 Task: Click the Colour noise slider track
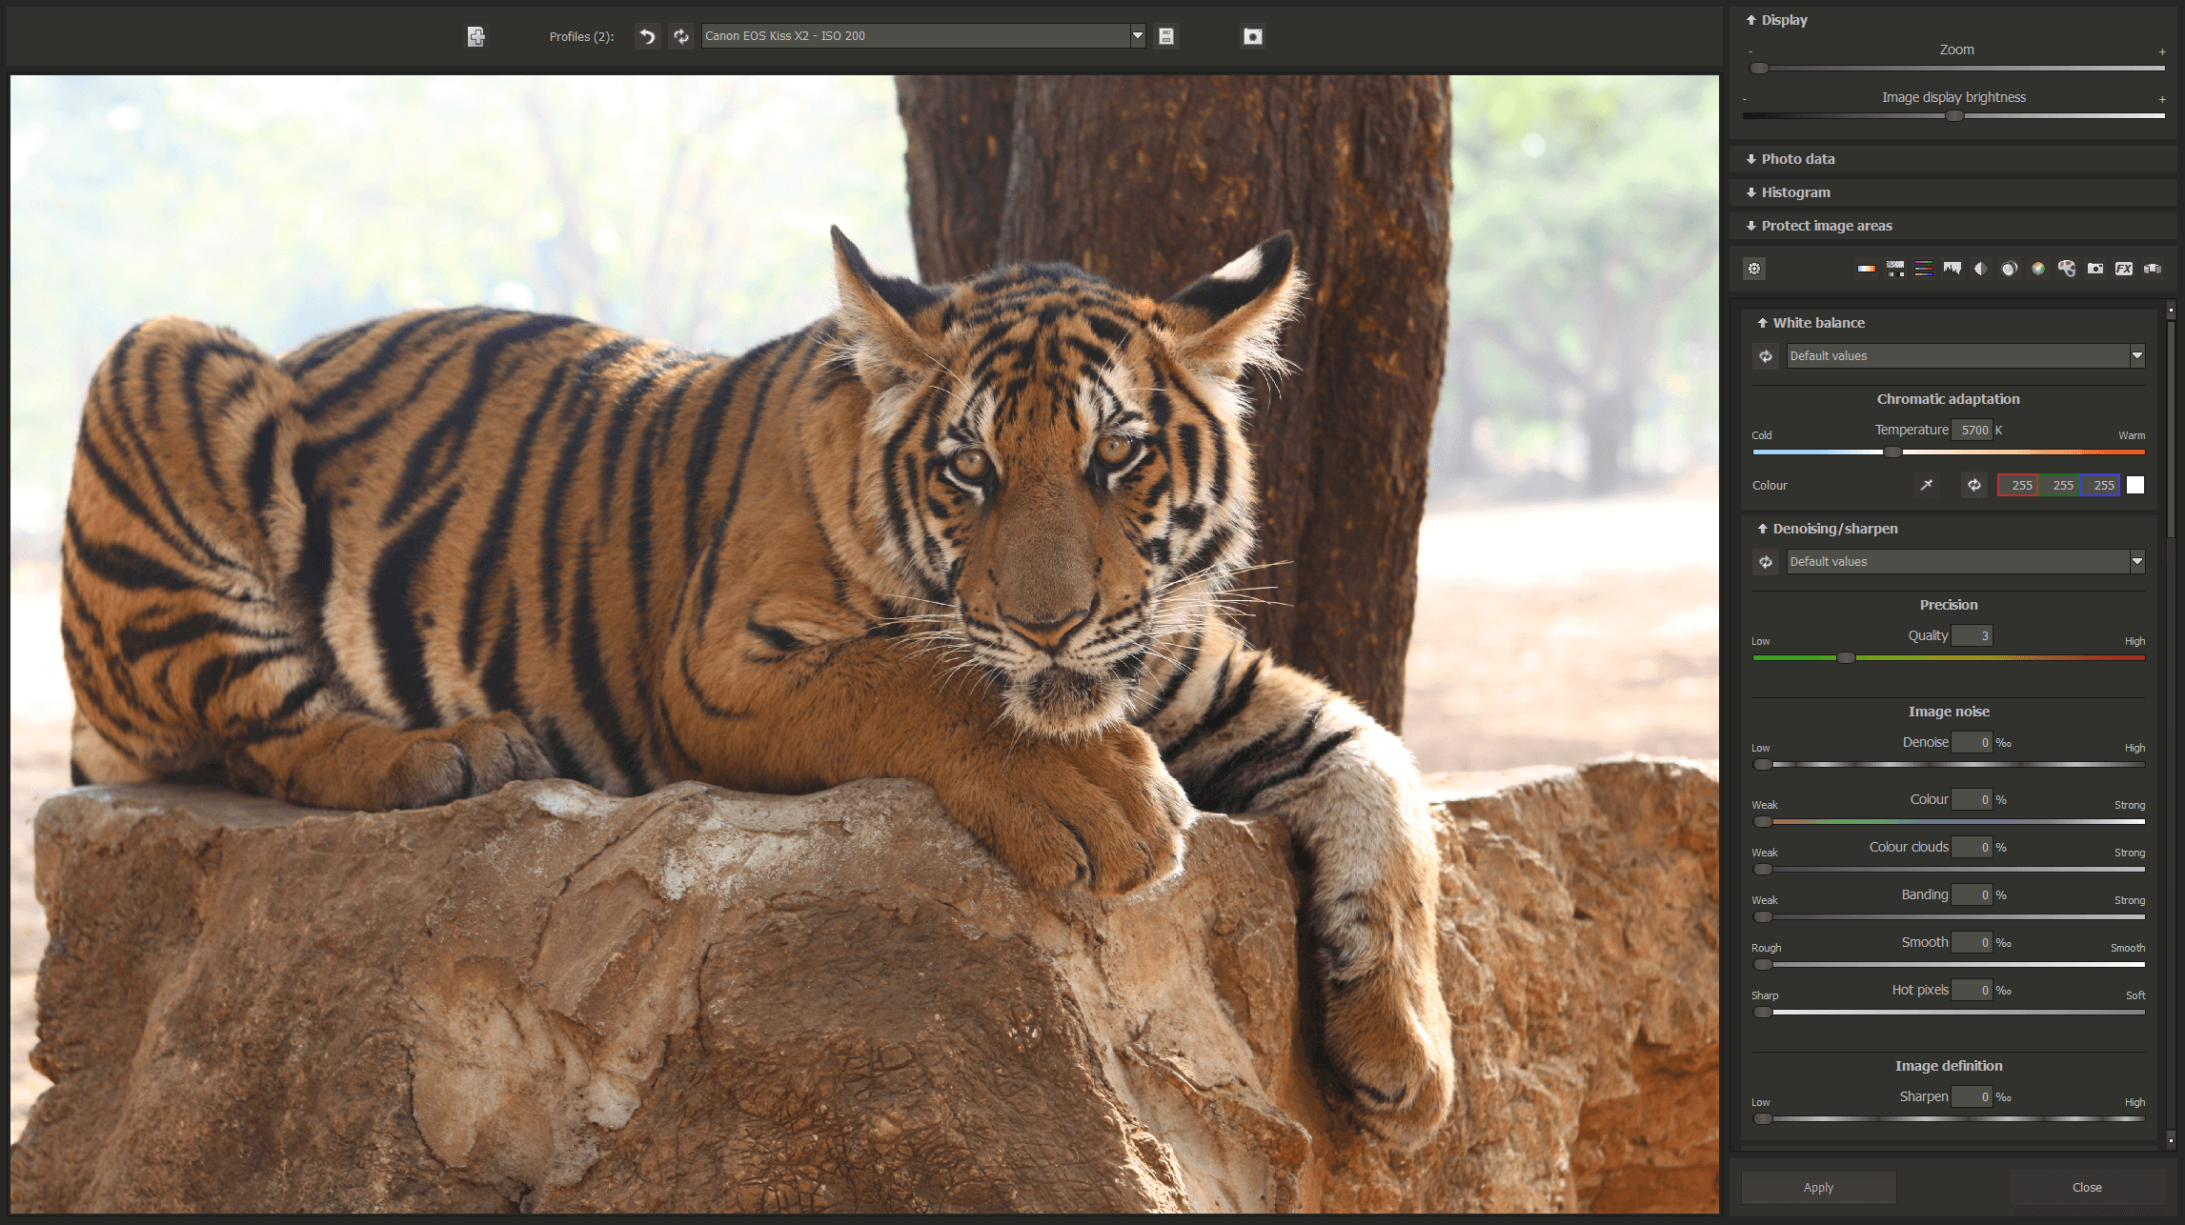click(1949, 822)
